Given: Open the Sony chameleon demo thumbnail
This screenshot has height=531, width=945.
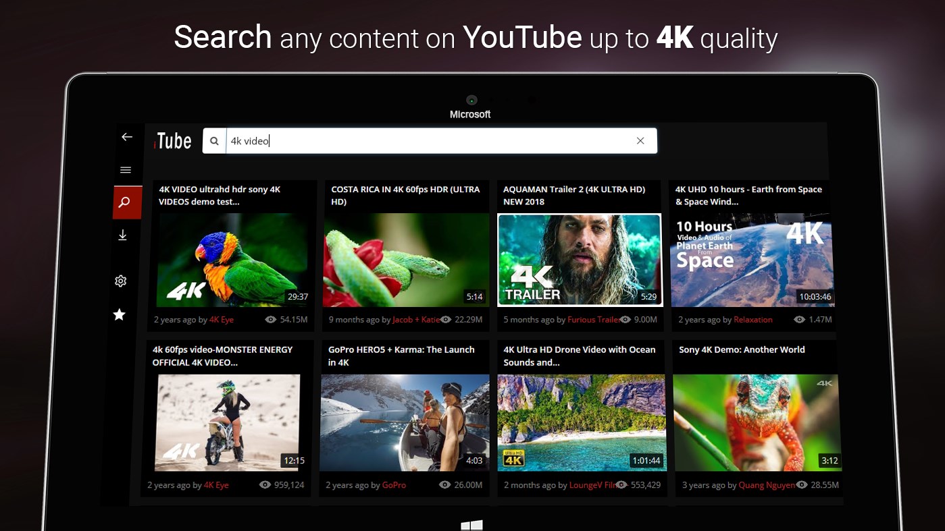Looking at the screenshot, I should point(757,422).
